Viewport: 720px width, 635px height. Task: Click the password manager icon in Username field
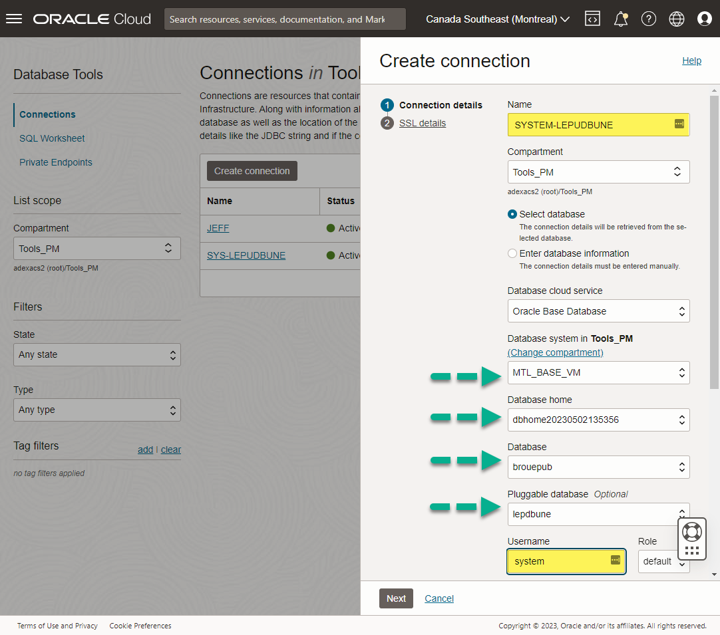[616, 561]
